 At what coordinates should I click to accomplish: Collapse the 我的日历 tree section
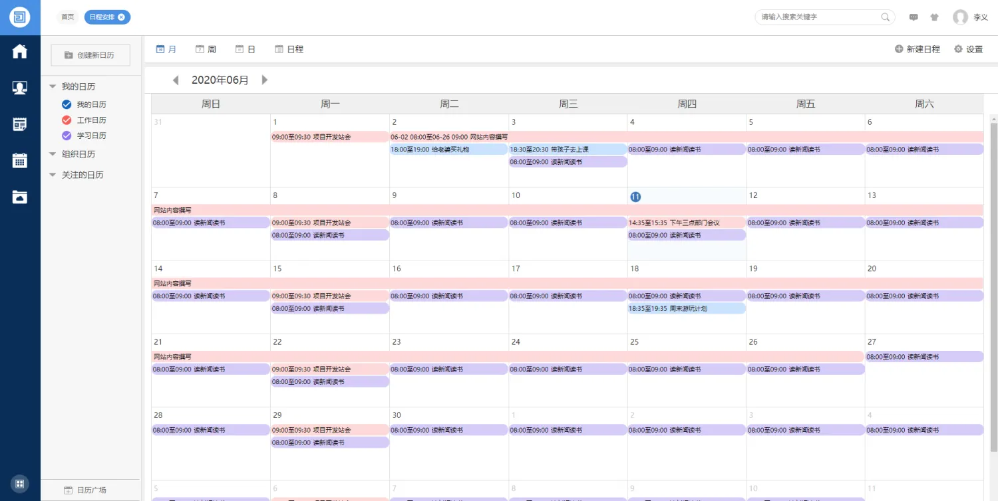pos(53,86)
